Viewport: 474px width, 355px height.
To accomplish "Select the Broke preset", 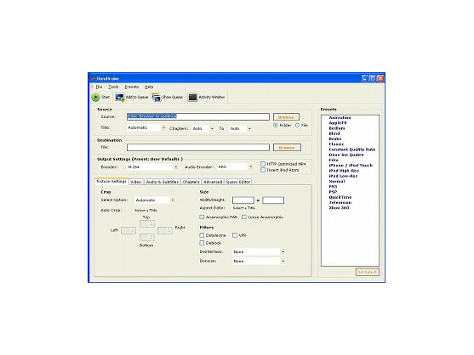I will coord(335,138).
